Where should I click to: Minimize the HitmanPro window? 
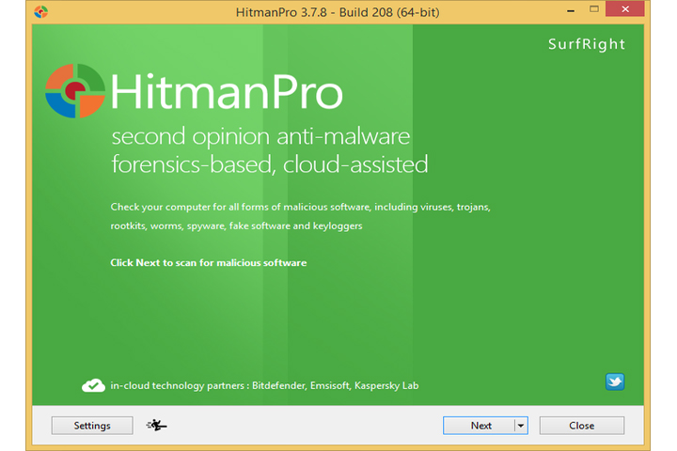[x=571, y=9]
